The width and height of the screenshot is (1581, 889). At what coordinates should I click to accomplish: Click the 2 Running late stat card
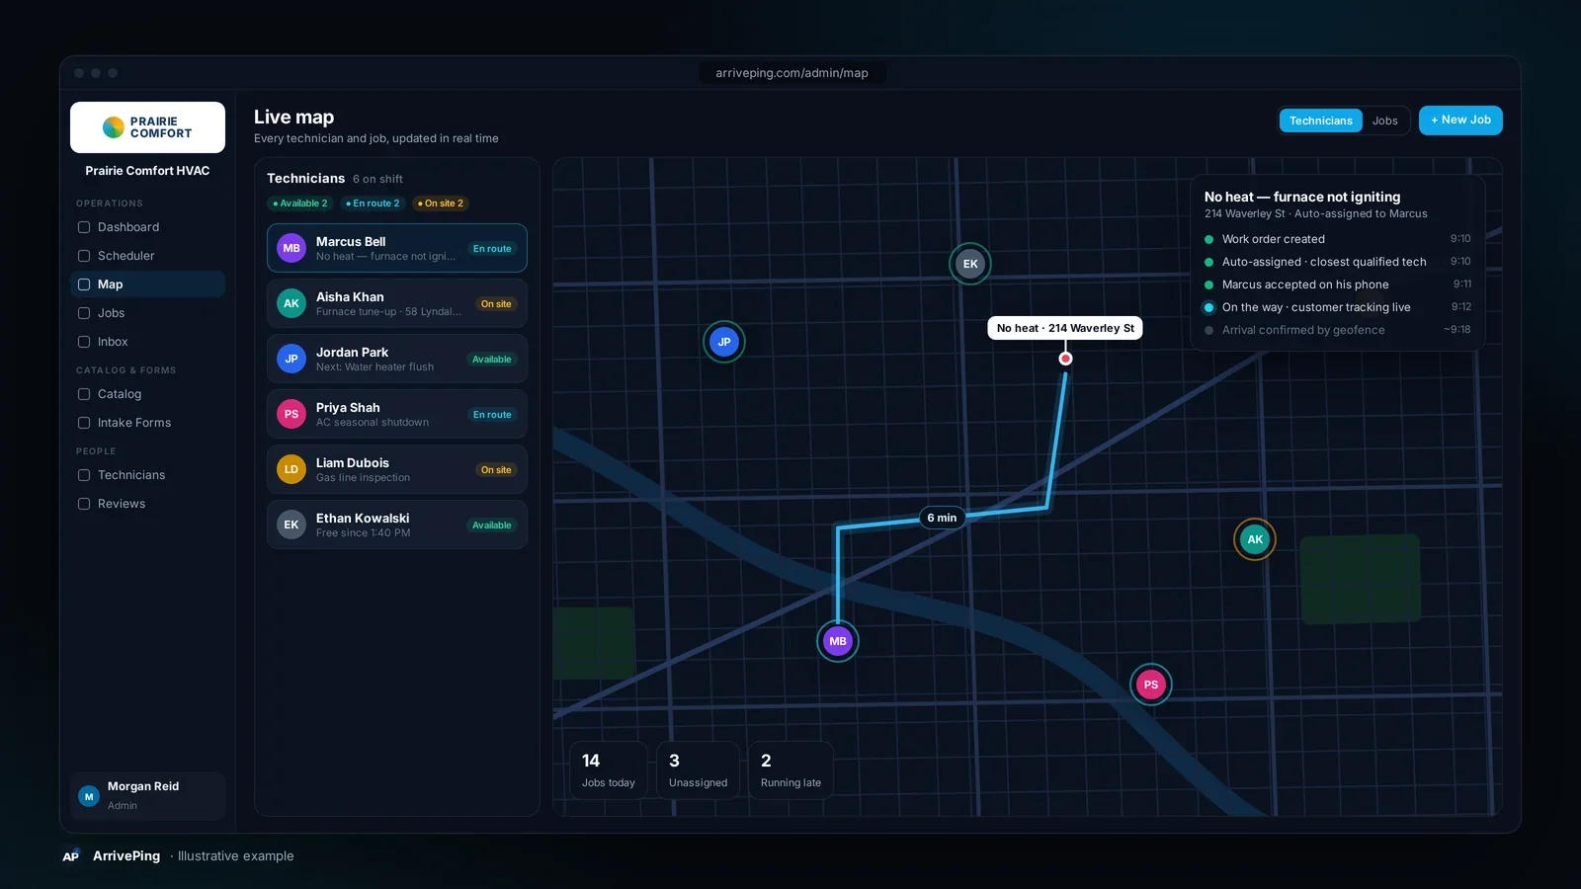790,770
